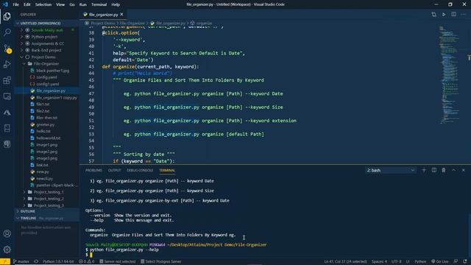Screen dimensions: 471x265
Task: Expand the Project_testing_3 folder
Action: pos(49,205)
